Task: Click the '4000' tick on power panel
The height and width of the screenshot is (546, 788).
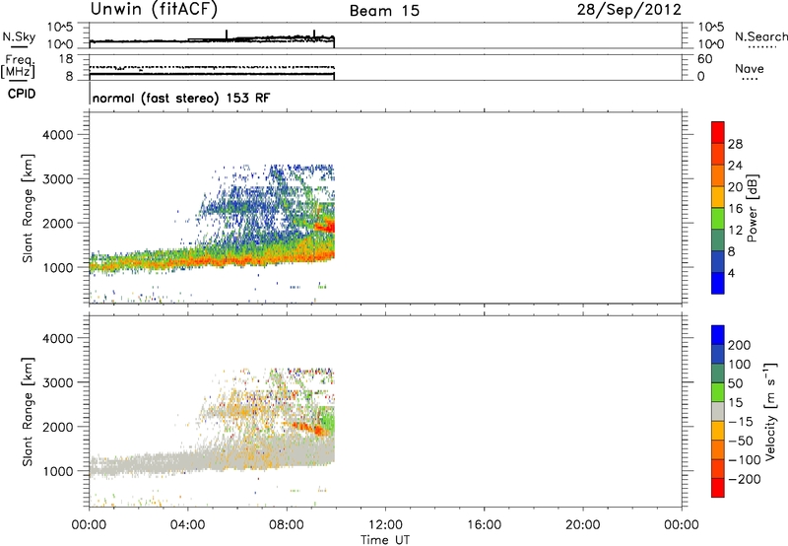Action: (x=58, y=135)
